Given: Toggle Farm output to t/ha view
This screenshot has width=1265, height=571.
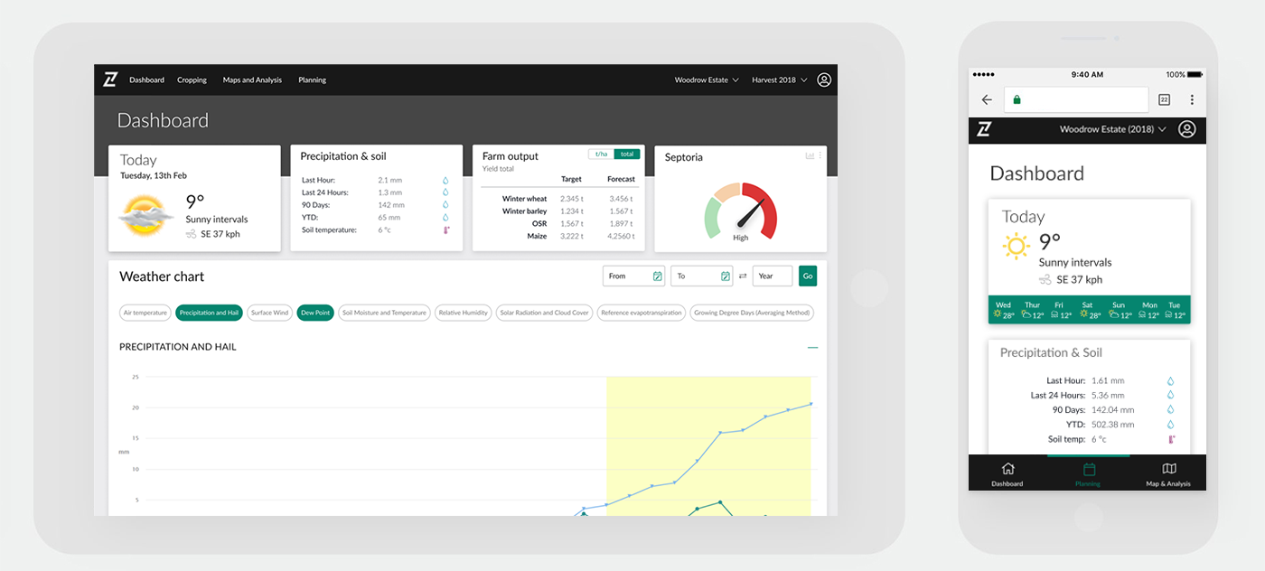Looking at the screenshot, I should 601,154.
